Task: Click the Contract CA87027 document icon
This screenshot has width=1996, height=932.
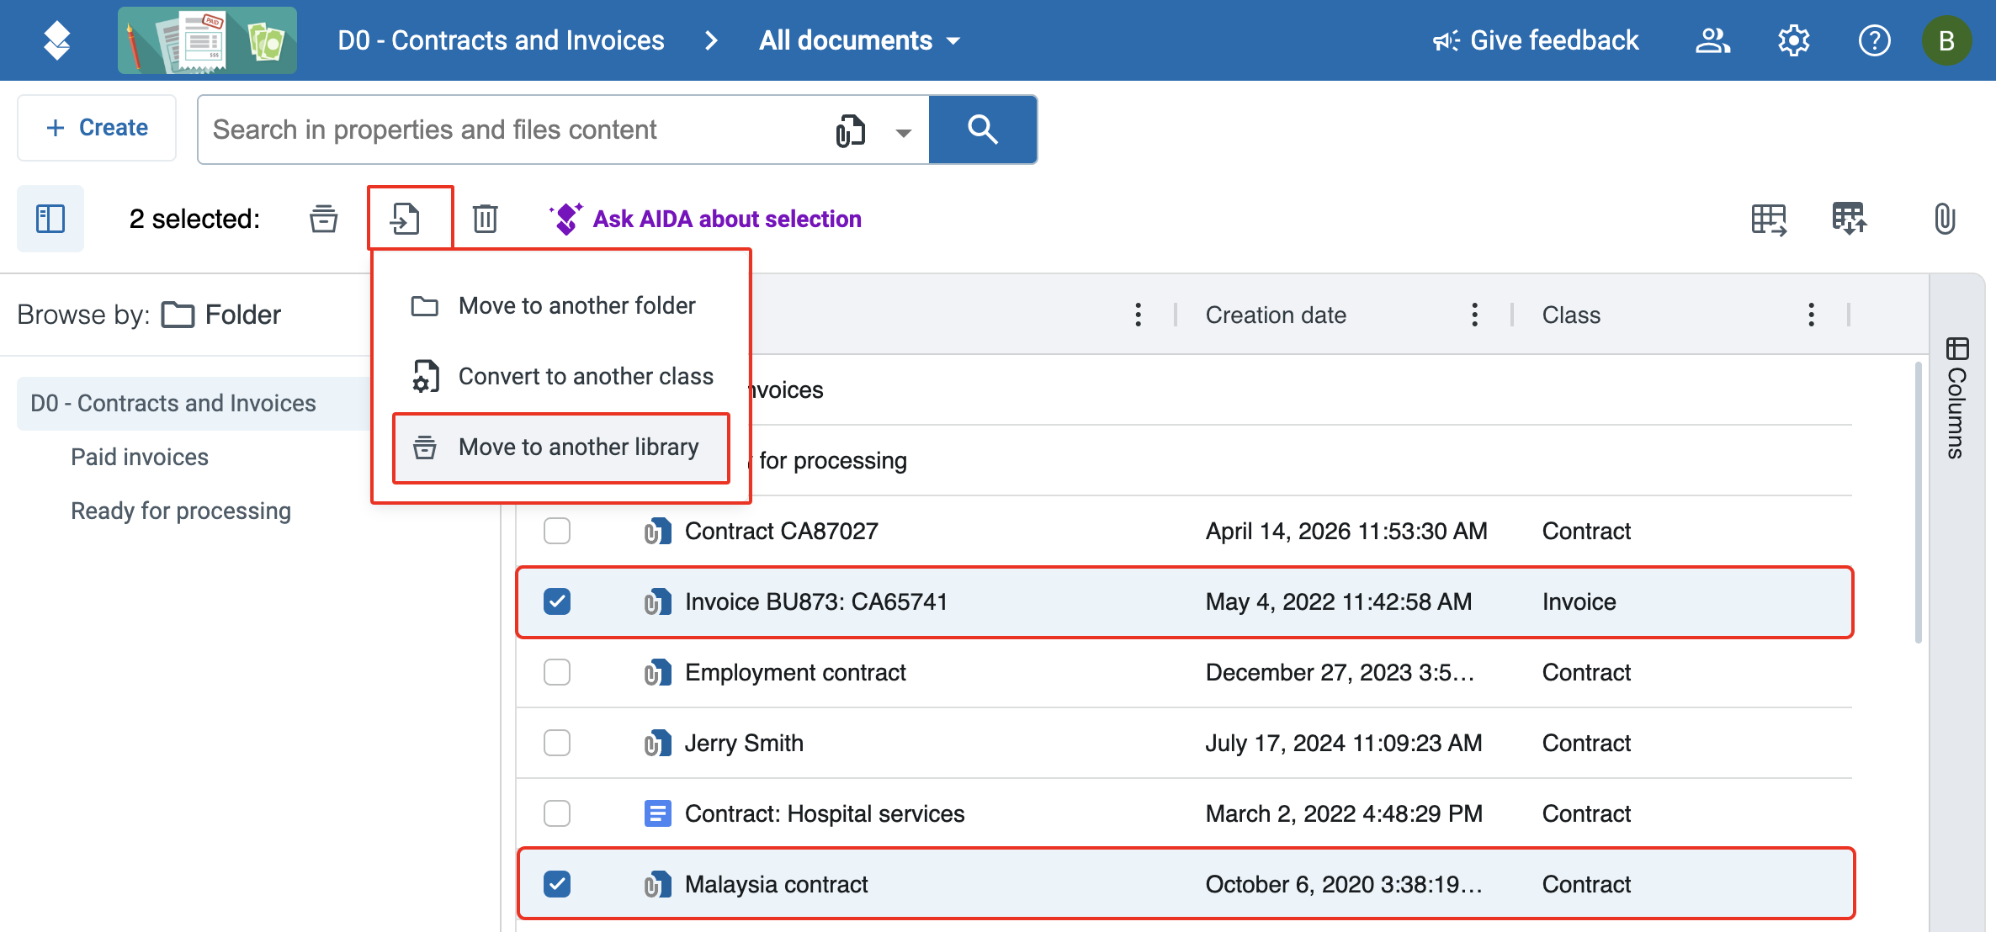Action: point(657,532)
